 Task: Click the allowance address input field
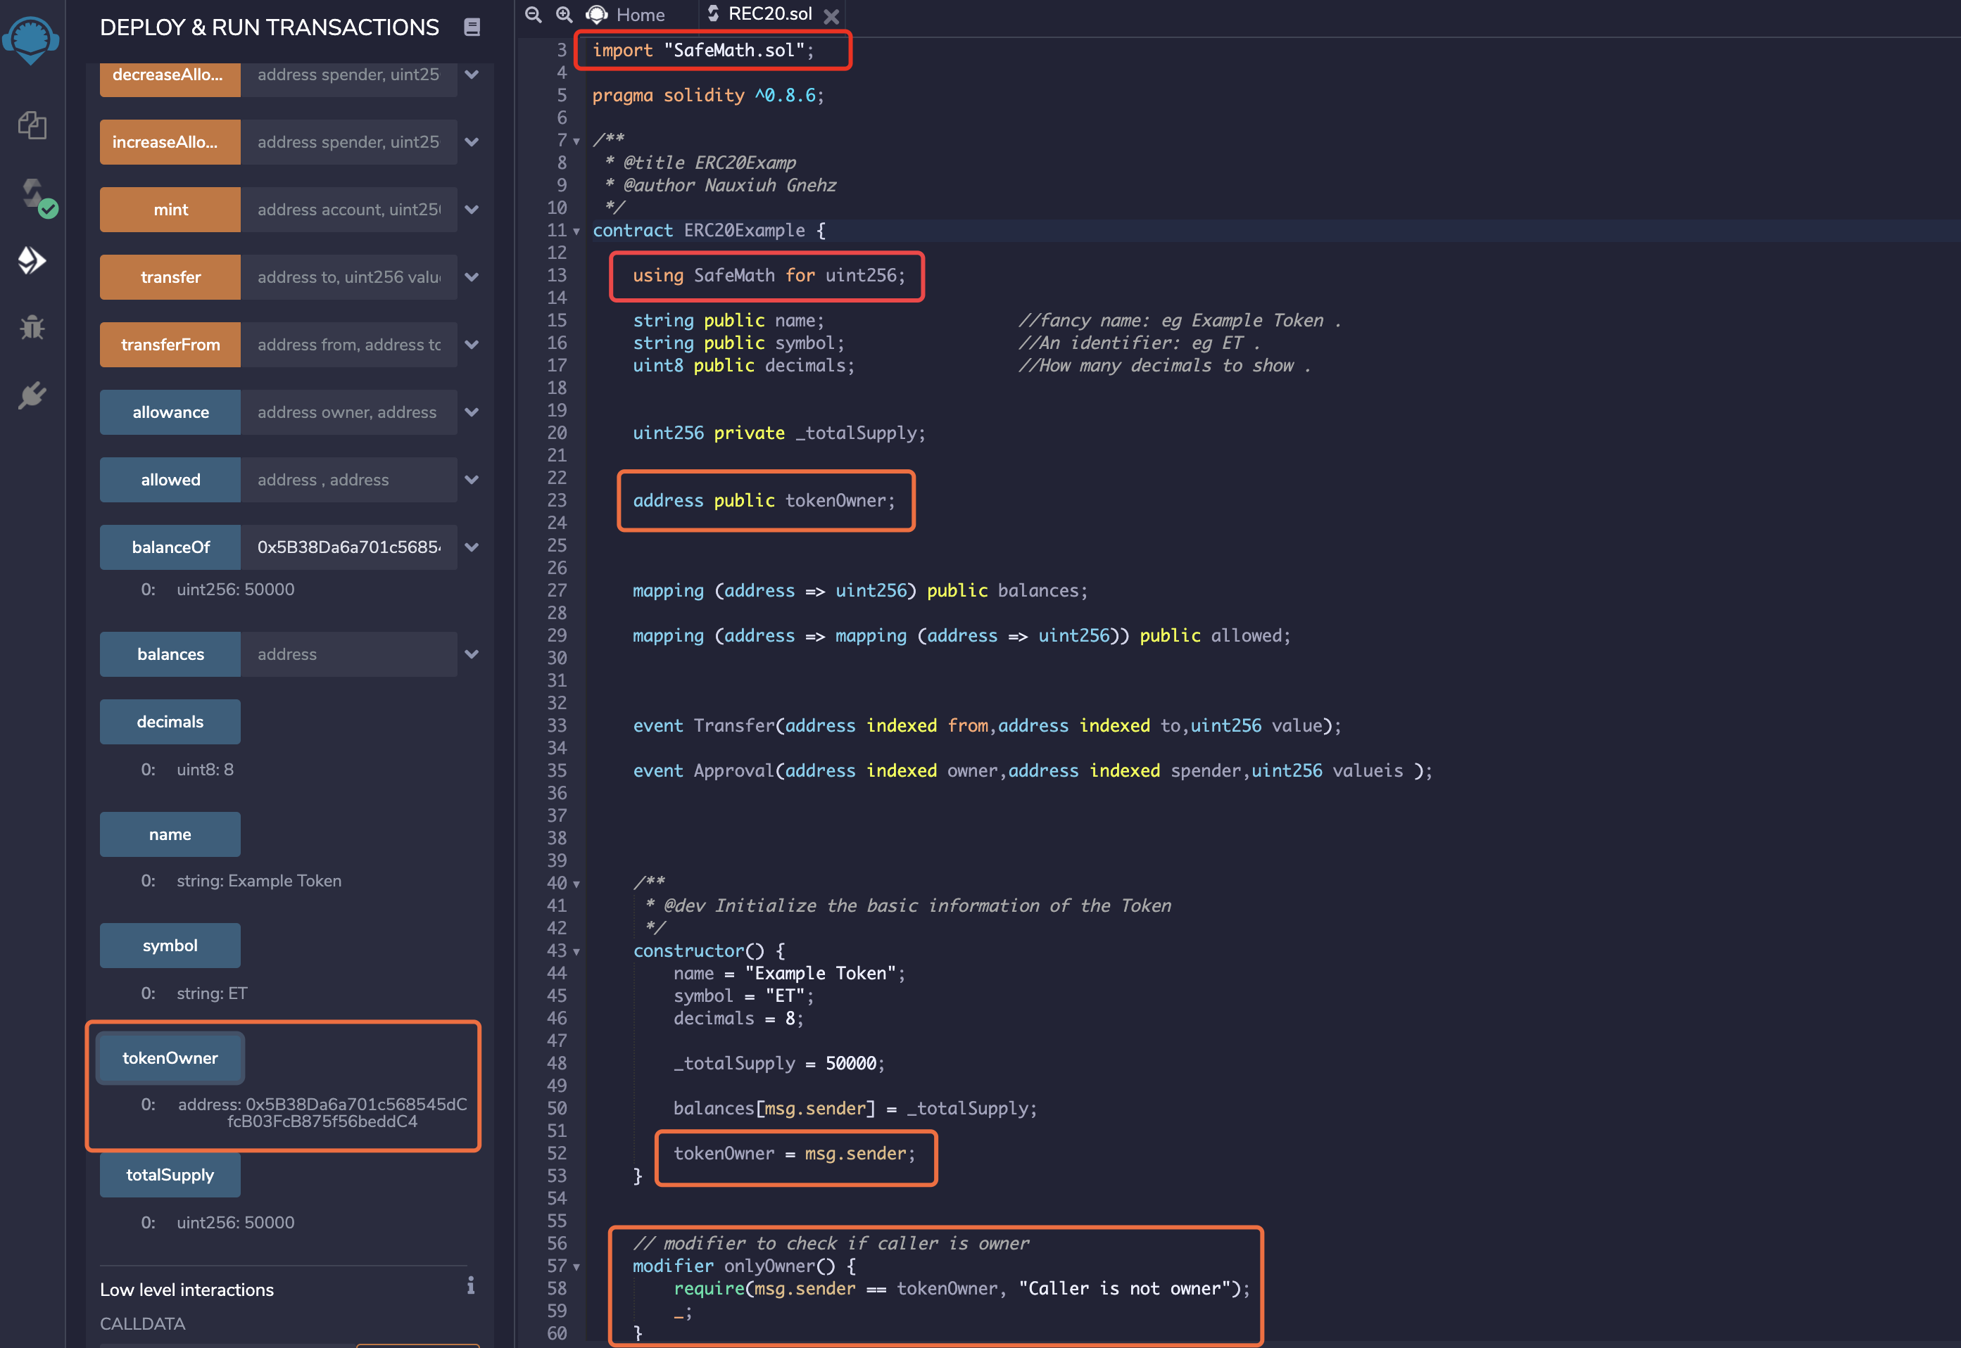[x=348, y=412]
